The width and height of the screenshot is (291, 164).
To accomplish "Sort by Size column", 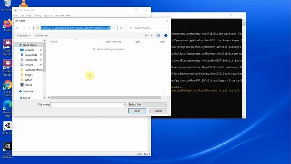I will [x=162, y=41].
